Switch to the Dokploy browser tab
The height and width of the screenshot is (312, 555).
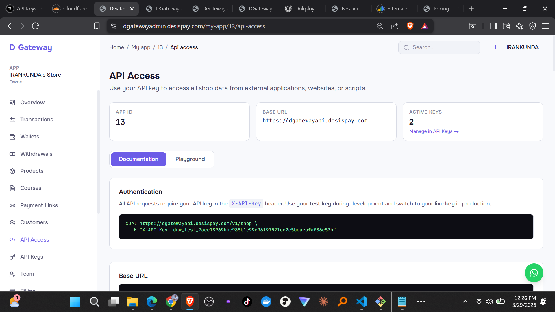coord(300,9)
